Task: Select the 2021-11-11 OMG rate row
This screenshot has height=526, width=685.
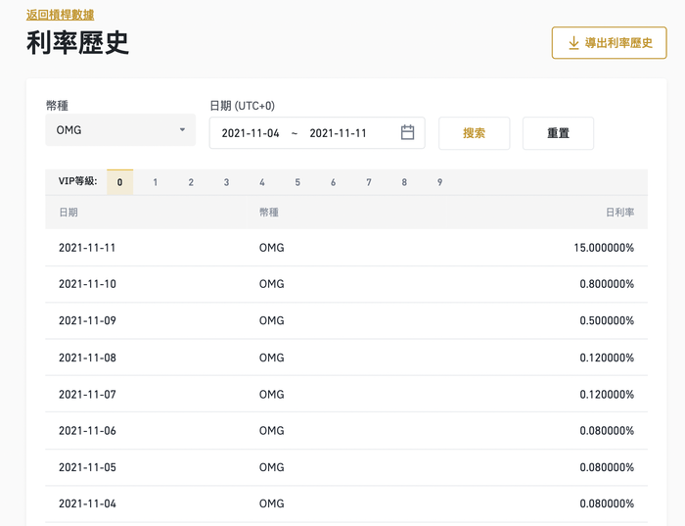Action: coord(345,248)
